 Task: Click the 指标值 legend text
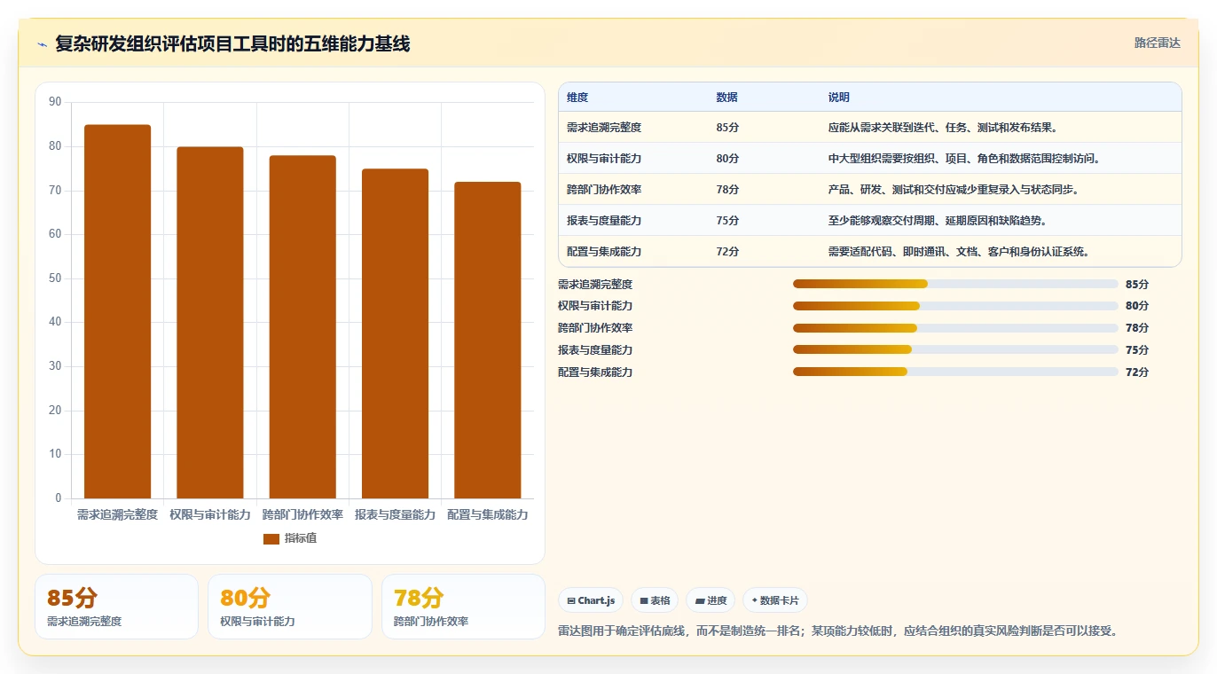click(301, 538)
